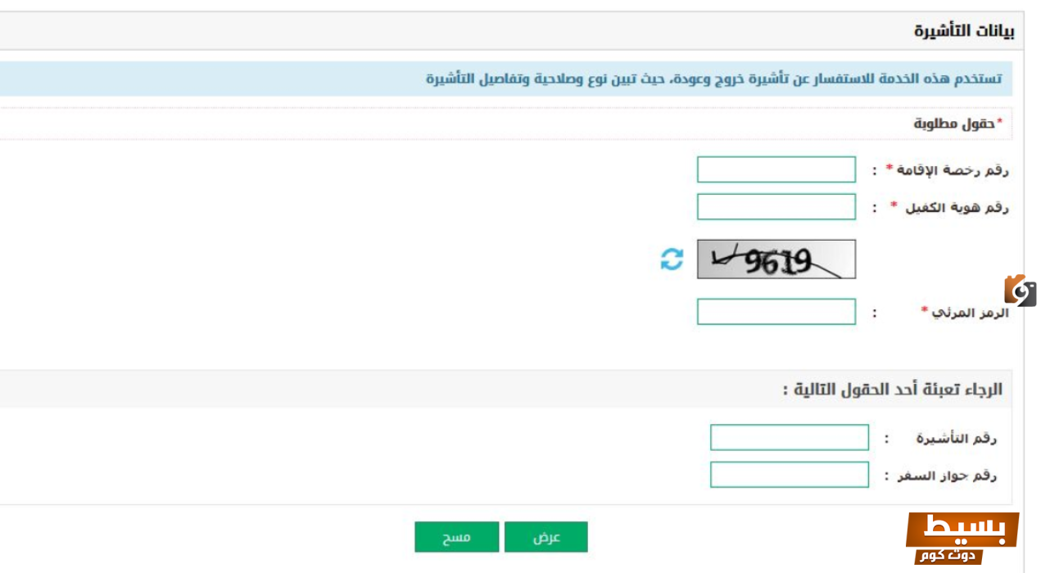Screen dimensions: 1041x573
Task: Focus the رقم جواز السفر text box
Action: point(789,475)
